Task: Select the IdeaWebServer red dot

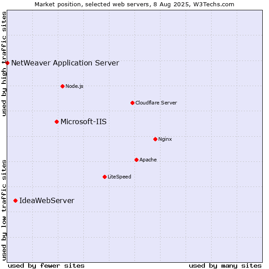Action: [x=15, y=201]
